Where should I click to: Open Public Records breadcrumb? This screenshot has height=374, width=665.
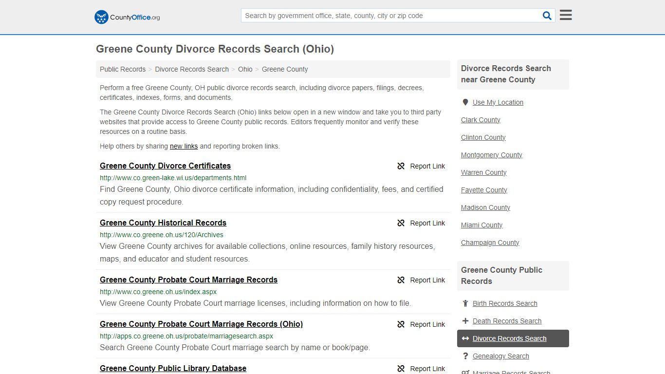click(123, 69)
